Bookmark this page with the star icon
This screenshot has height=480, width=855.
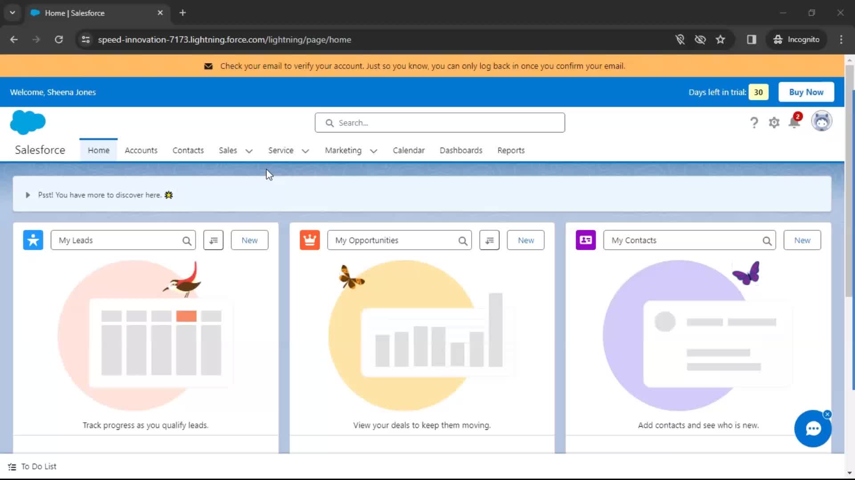click(720, 40)
